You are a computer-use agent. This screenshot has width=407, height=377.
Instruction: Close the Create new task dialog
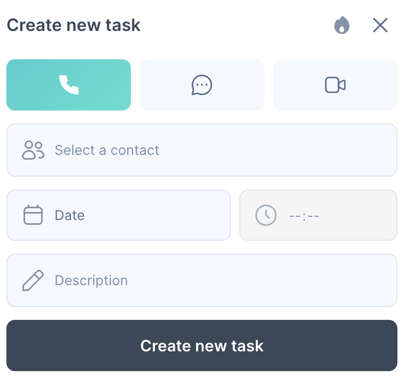(380, 25)
